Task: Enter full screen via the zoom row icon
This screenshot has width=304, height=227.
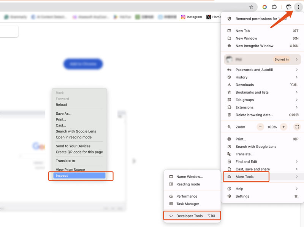Action: coord(297,127)
